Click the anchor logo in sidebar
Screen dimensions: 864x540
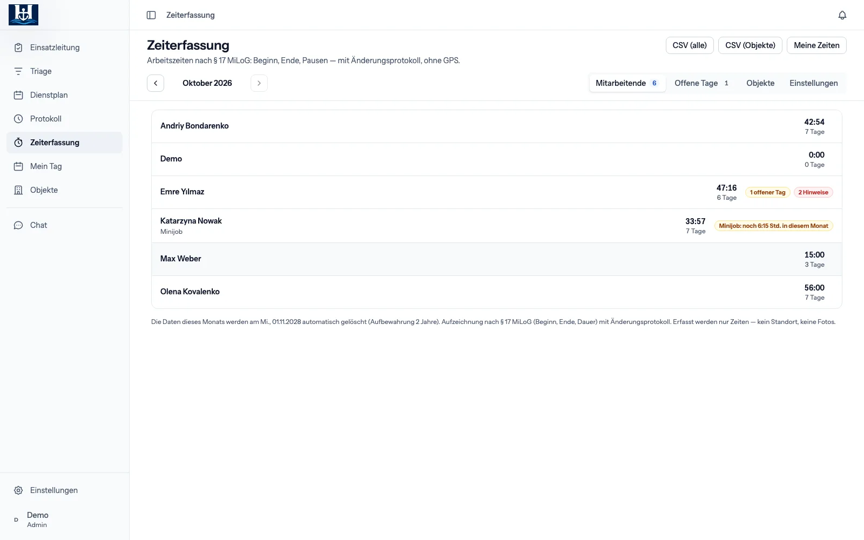point(23,15)
